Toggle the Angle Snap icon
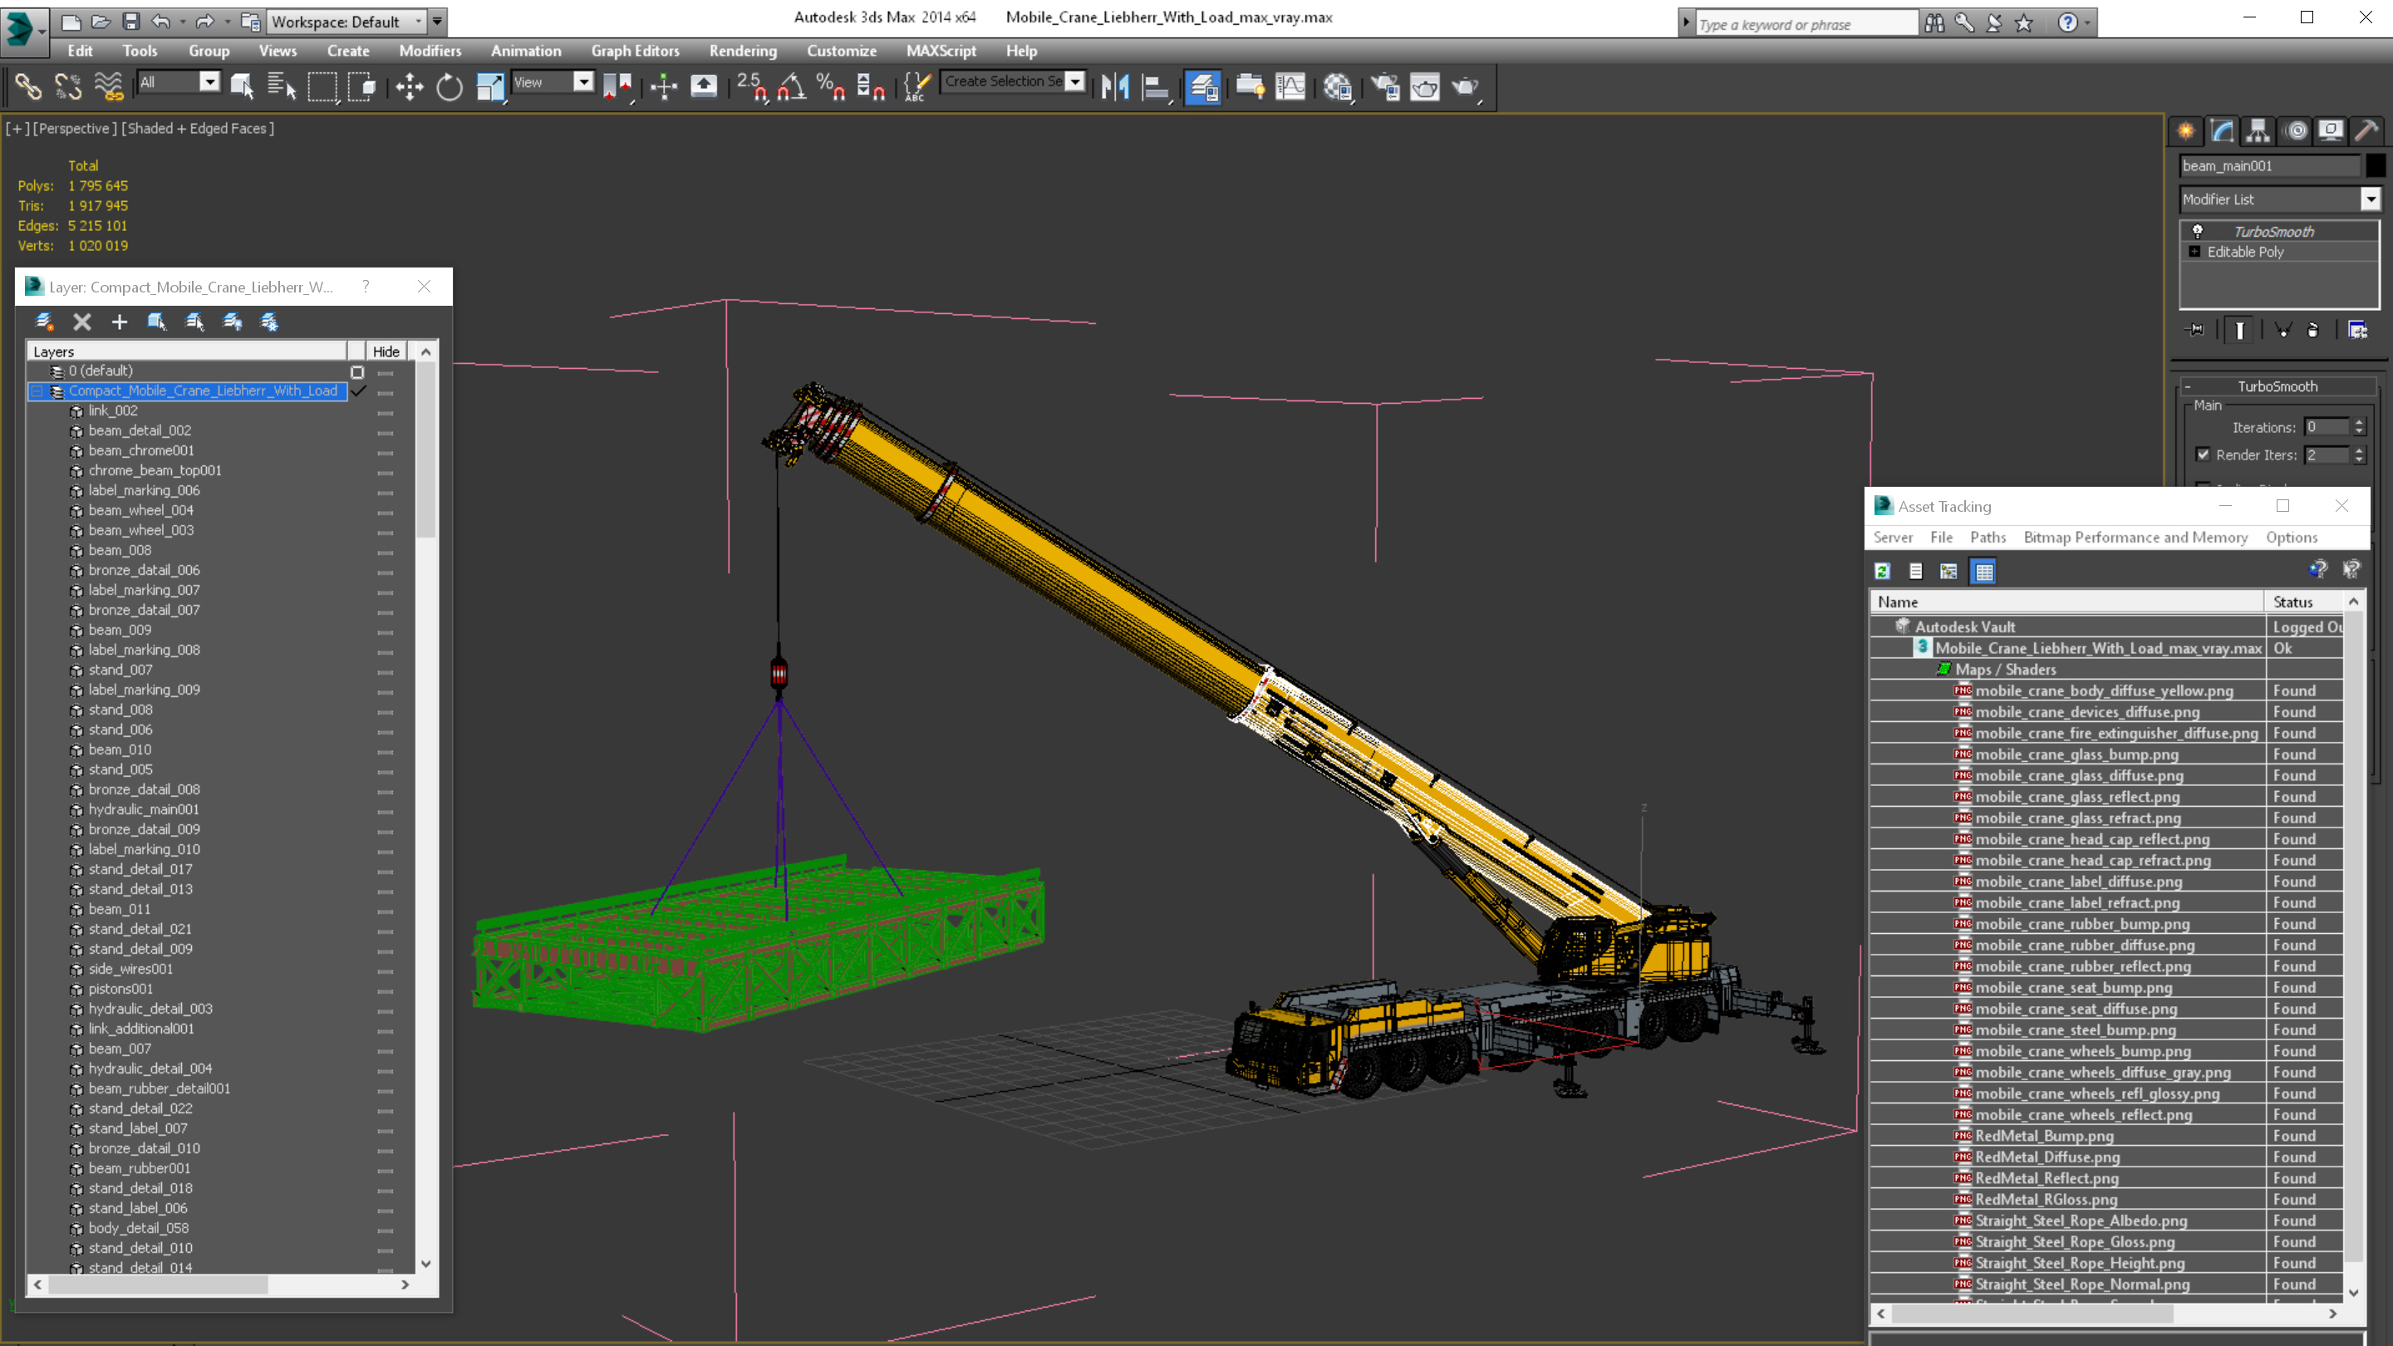The height and width of the screenshot is (1346, 2393). 792,86
